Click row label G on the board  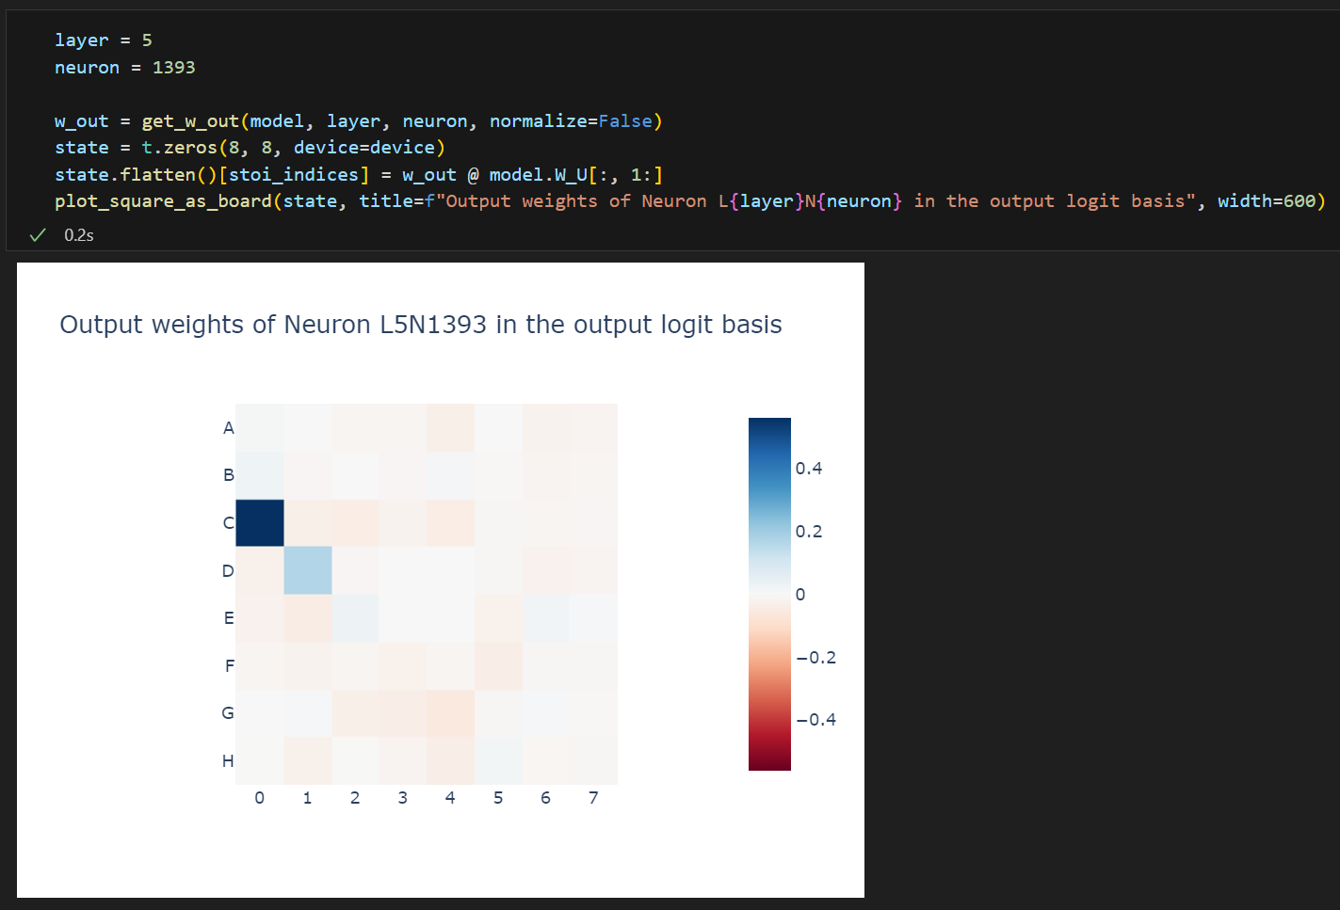(228, 713)
